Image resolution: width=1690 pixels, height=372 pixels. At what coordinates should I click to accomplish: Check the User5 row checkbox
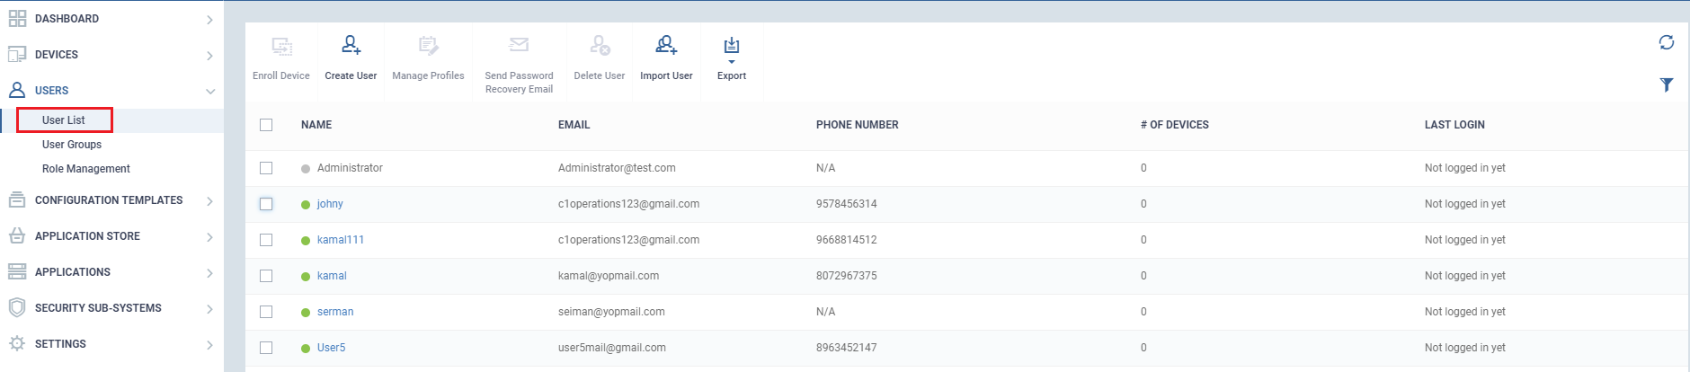point(266,348)
